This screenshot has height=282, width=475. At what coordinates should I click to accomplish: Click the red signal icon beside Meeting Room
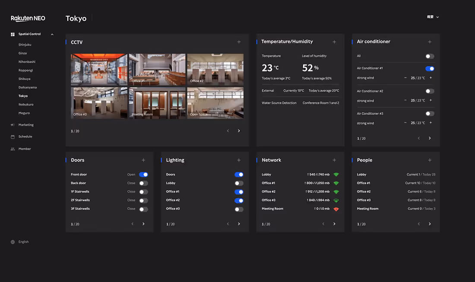[336, 209]
